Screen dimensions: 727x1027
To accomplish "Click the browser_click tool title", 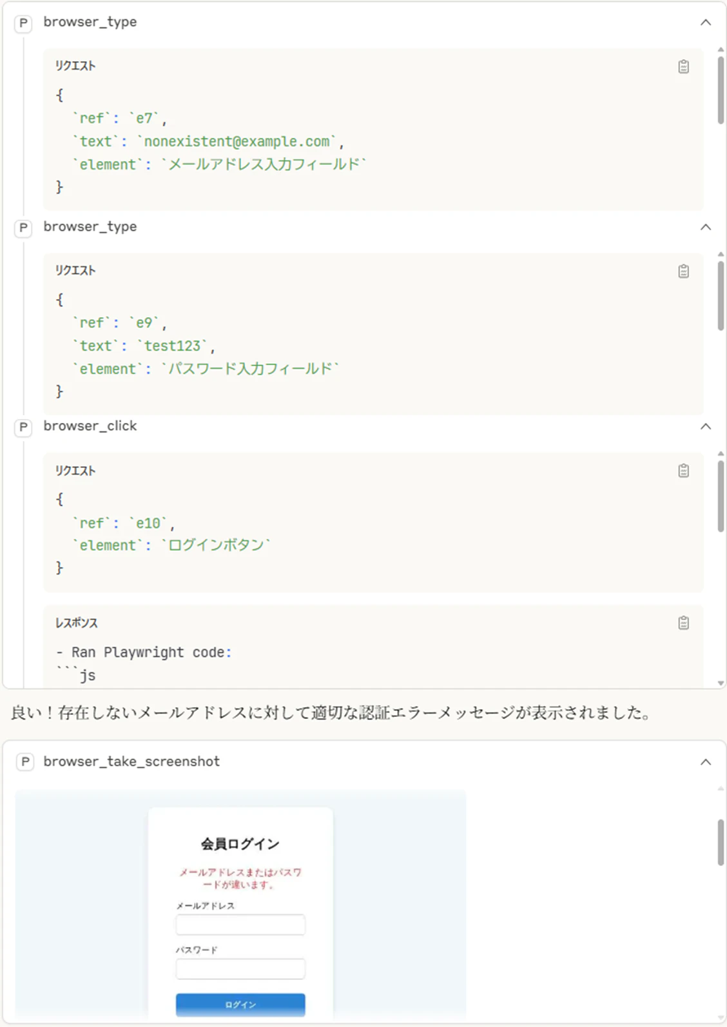I will coord(90,426).
